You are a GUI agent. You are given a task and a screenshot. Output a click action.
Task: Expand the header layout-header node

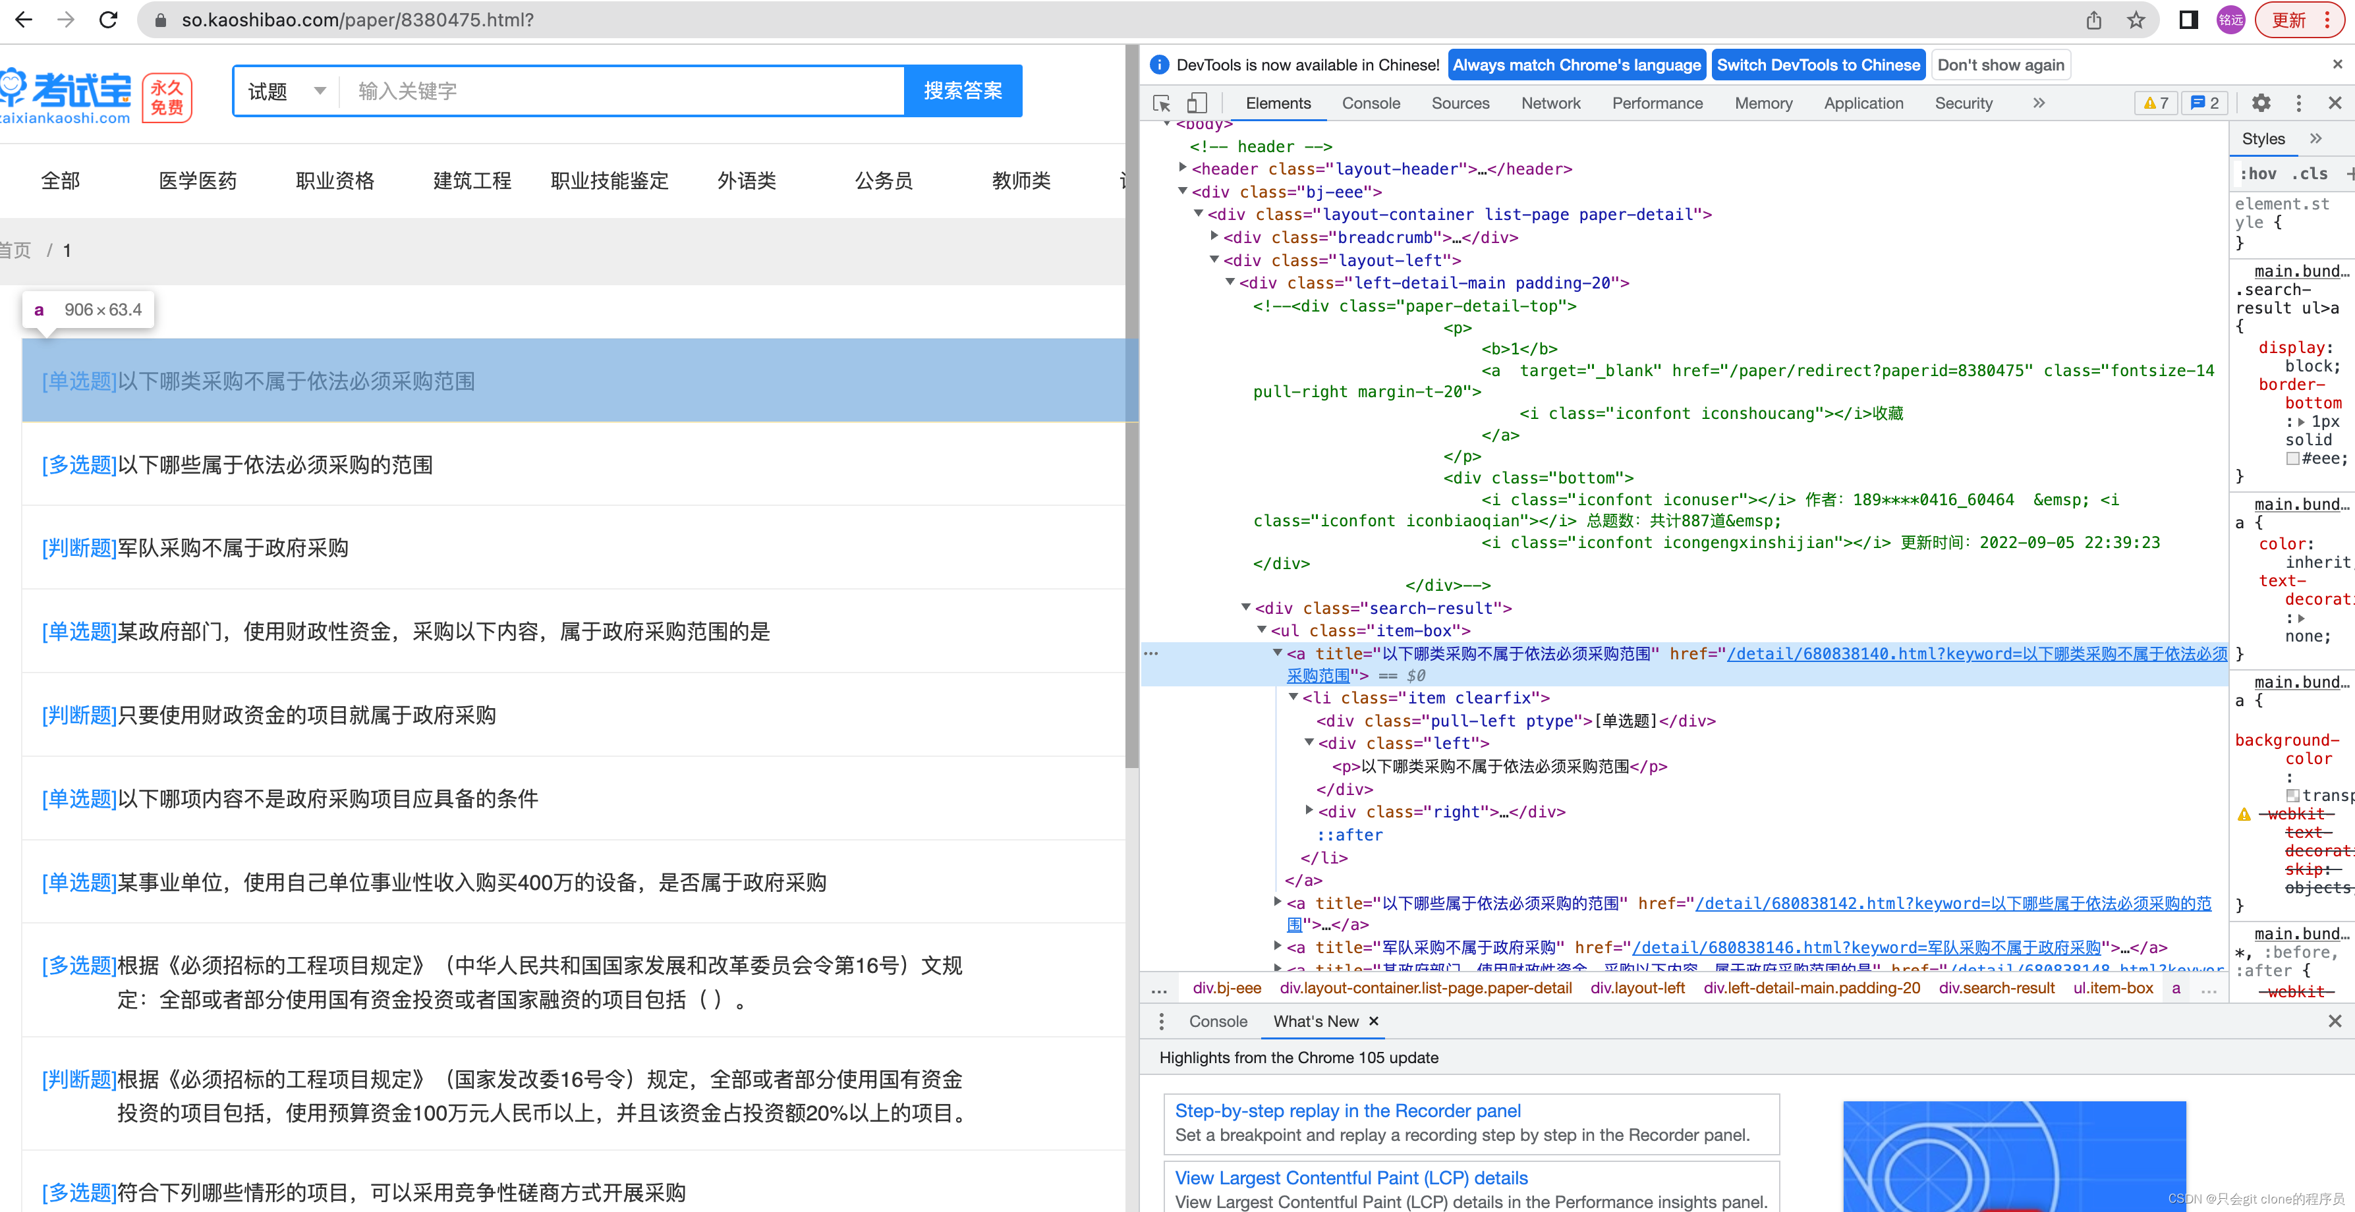1183,168
